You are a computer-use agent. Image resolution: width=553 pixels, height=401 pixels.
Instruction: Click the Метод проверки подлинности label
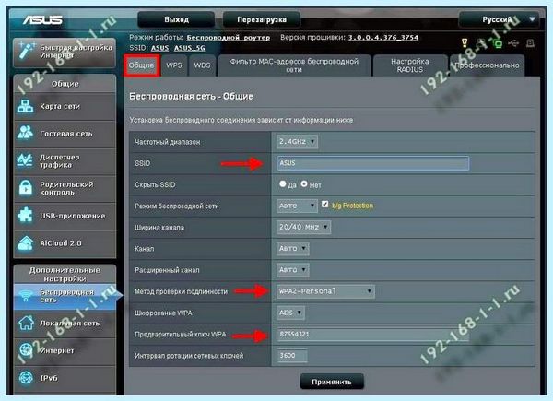click(181, 291)
